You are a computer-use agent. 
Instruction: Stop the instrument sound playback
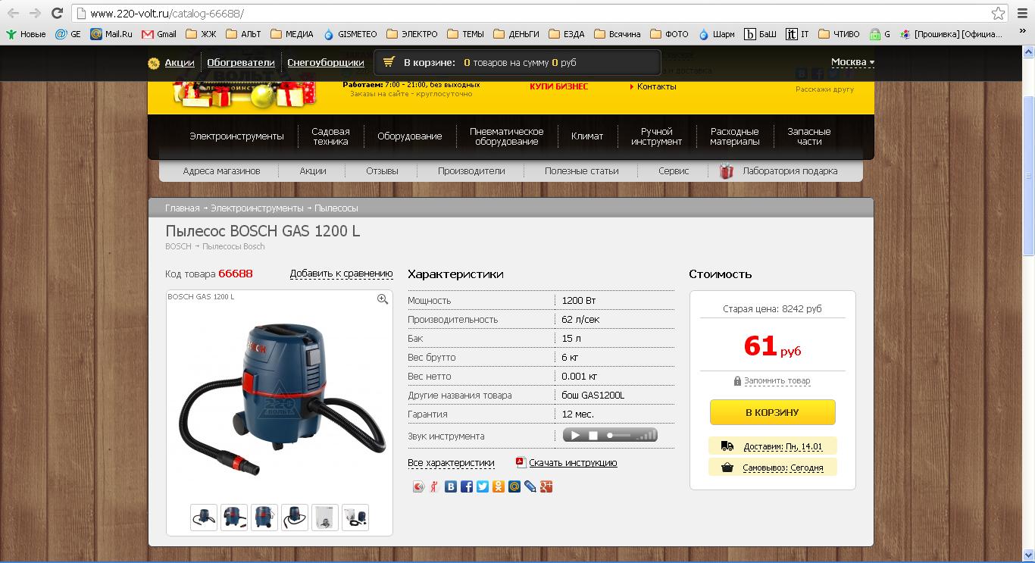point(593,436)
